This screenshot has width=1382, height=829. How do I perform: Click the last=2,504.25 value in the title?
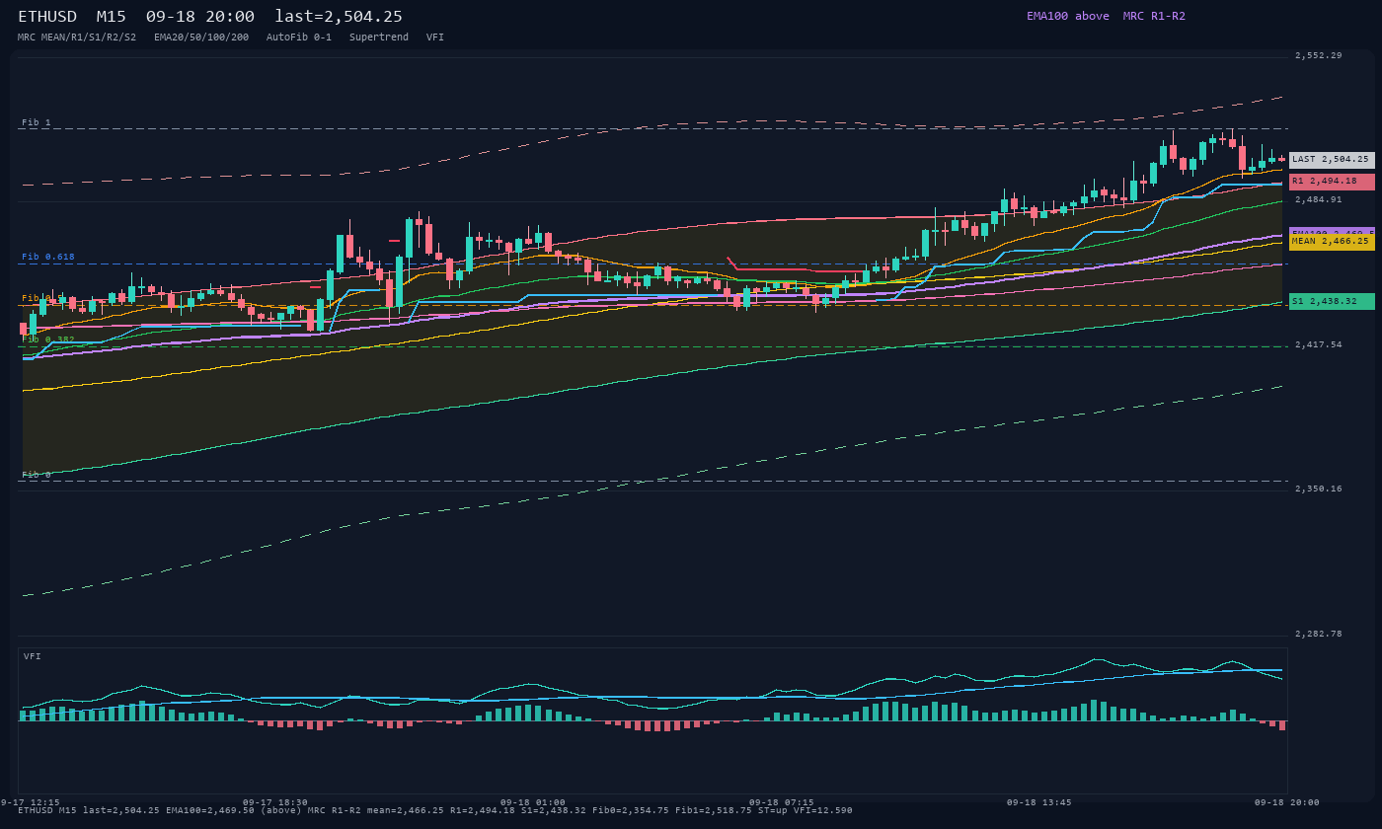(339, 17)
